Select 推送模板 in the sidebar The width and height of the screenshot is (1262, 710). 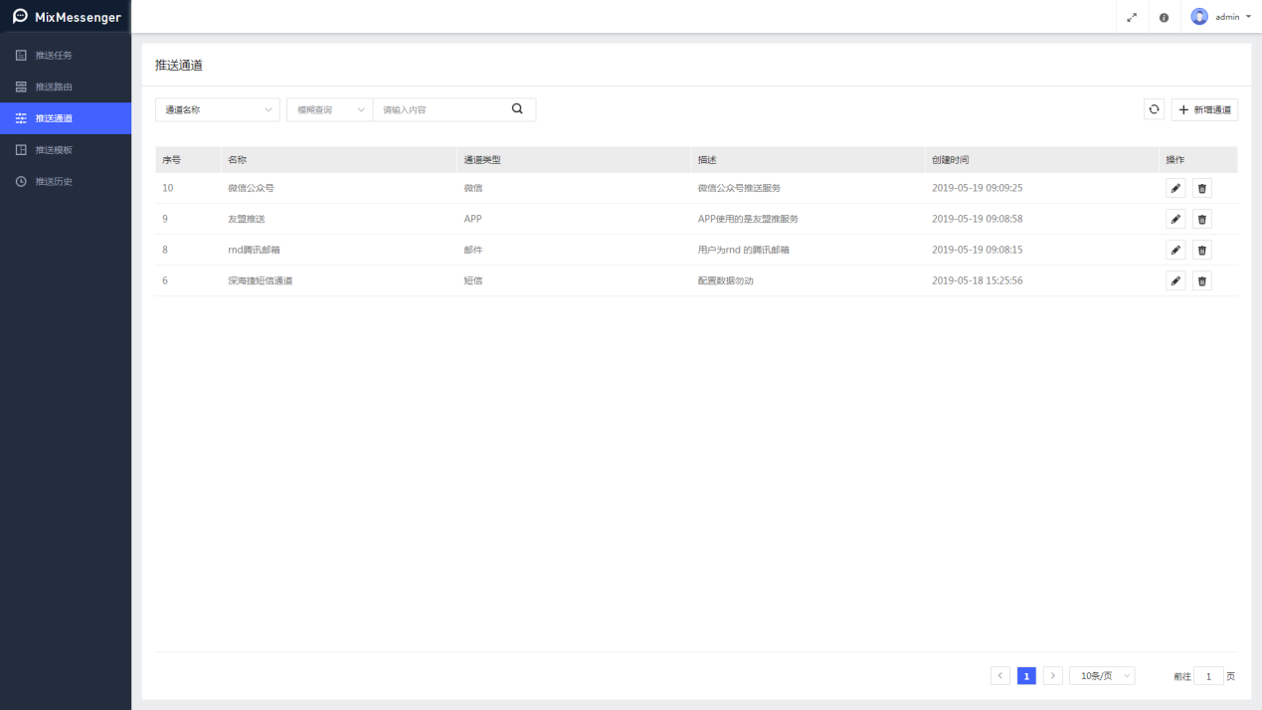(x=54, y=150)
